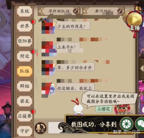144x138 pixels.
Task: Switch to the 系统 chat channel
Action: (x=25, y=11)
